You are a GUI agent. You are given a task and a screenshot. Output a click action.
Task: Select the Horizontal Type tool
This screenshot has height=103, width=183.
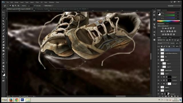[x=3, y=57]
